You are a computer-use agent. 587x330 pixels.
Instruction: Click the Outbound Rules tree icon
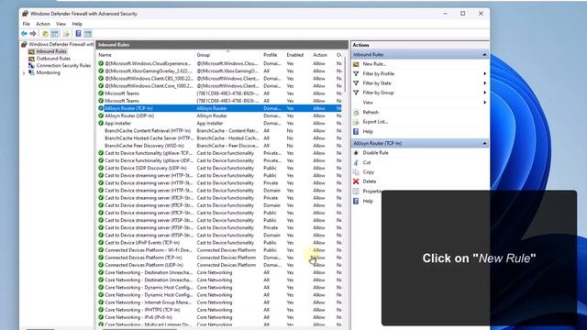tap(31, 59)
